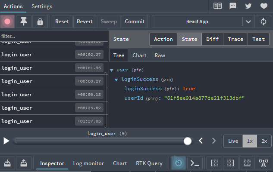Collapse the nested loginSuccess node arrow
The image size is (273, 172).
coord(116,80)
